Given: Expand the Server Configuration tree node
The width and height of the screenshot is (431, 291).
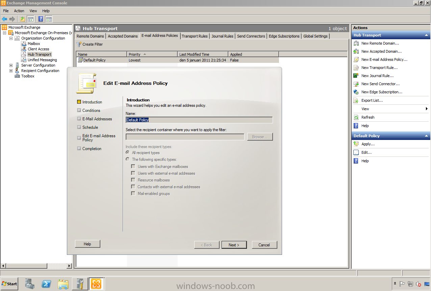Looking at the screenshot, I should [11, 65].
